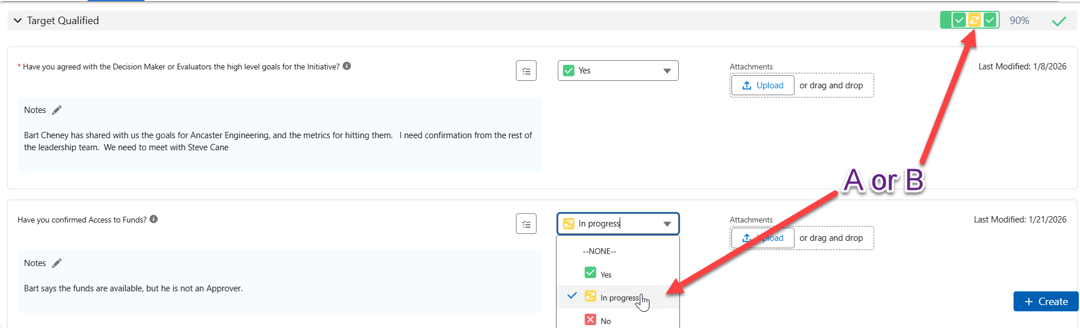The height and width of the screenshot is (328, 1080).
Task: Edit Notes pencil for Bart Cheney goals note
Action: tap(57, 110)
